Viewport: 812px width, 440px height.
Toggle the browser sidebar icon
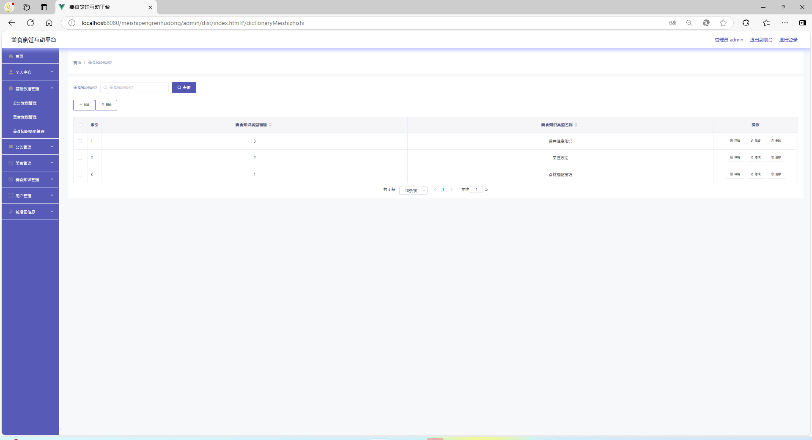click(803, 23)
